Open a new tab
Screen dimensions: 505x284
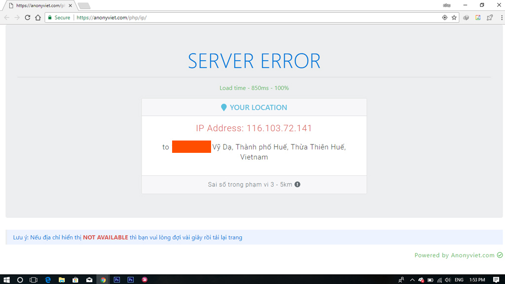[84, 6]
